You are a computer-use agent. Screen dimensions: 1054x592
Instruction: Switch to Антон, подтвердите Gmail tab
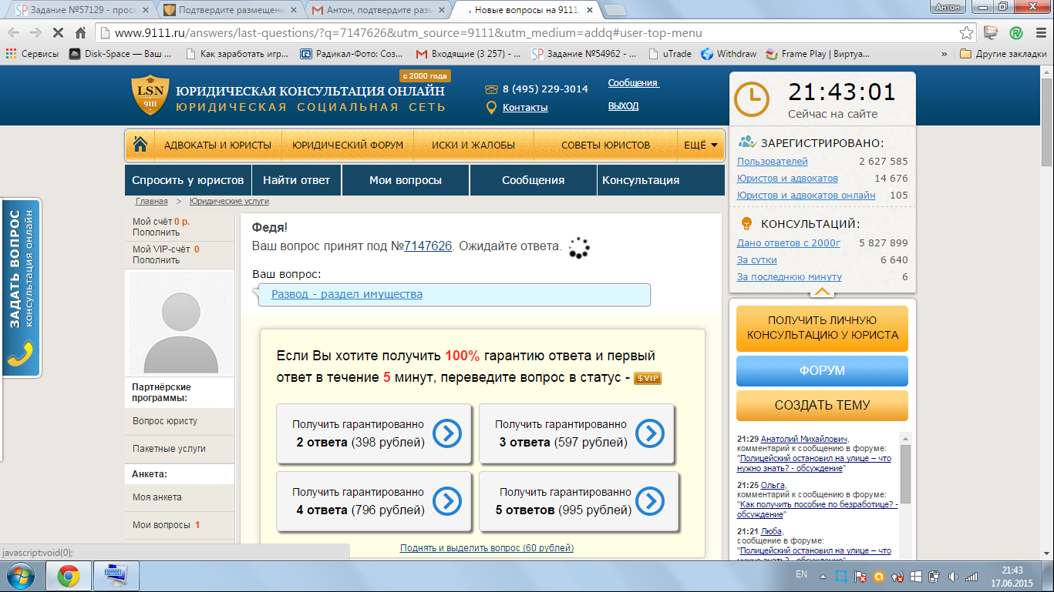tap(379, 10)
